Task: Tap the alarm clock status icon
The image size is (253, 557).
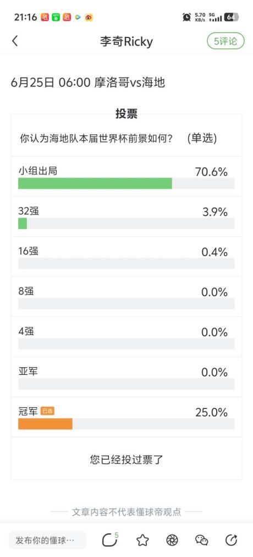Action: [x=186, y=17]
